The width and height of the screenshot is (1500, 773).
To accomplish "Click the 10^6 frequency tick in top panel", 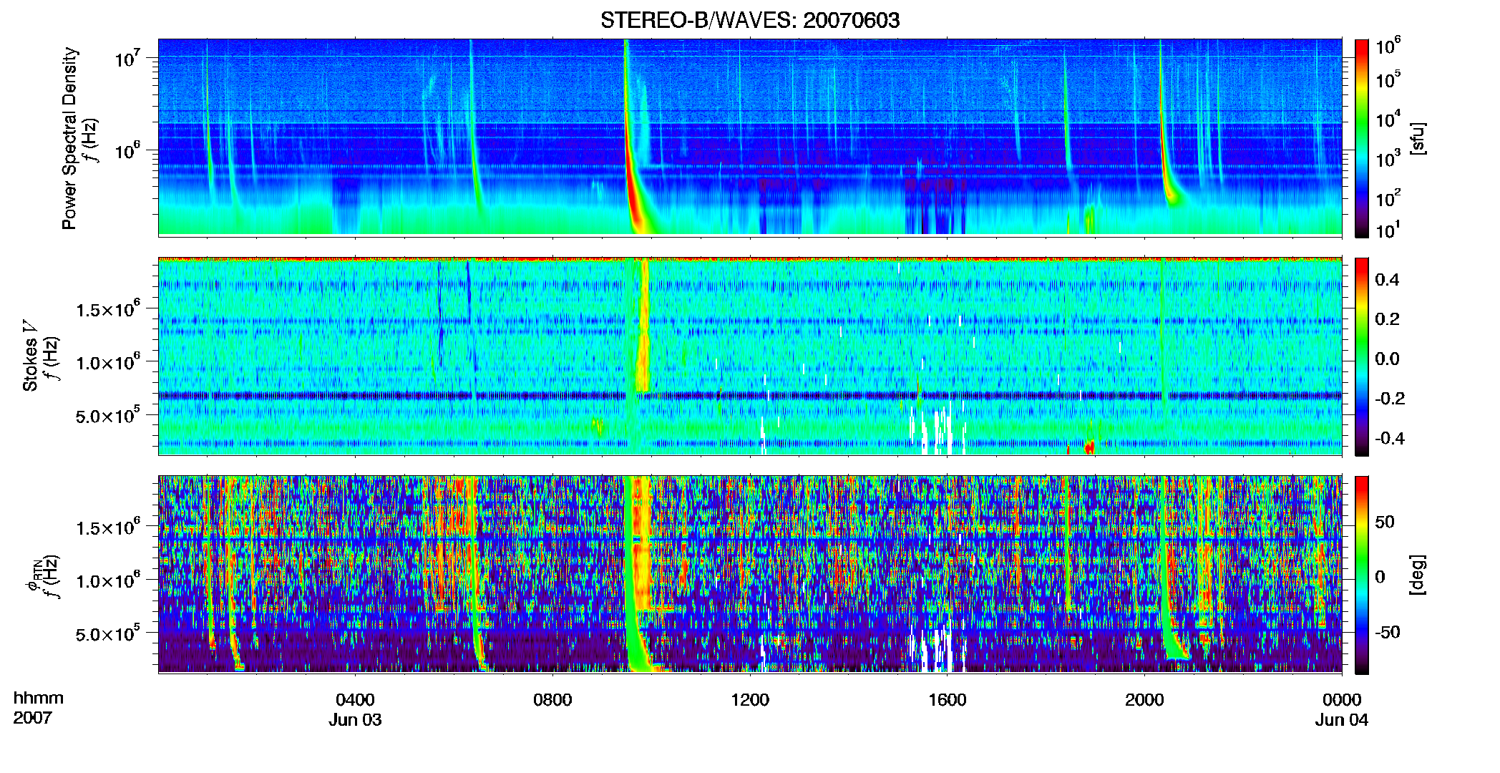I will (x=130, y=150).
